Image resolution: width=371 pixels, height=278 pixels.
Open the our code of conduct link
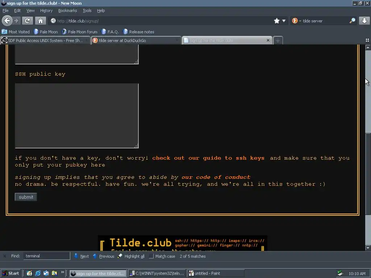click(216, 177)
